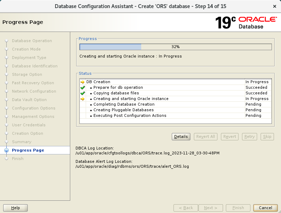Select Creation Option step in sidebar
The image size is (281, 213).
pyautogui.click(x=28, y=133)
